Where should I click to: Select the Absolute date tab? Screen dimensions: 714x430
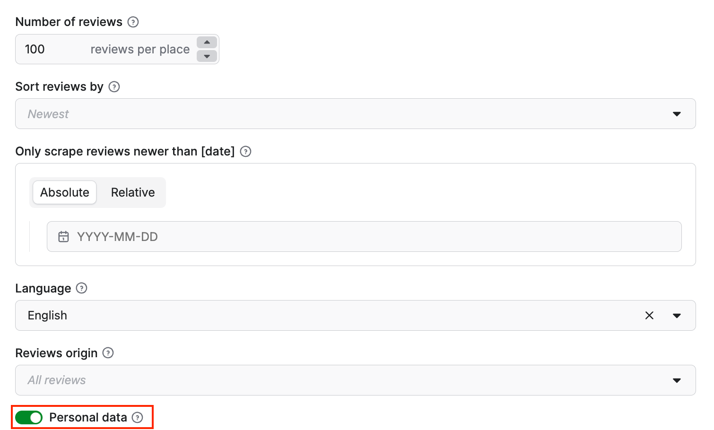[x=64, y=192]
